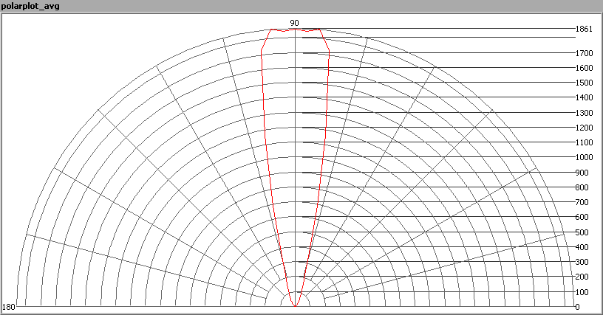Click the 400 scale label
Image resolution: width=603 pixels, height=315 pixels.
tap(582, 247)
